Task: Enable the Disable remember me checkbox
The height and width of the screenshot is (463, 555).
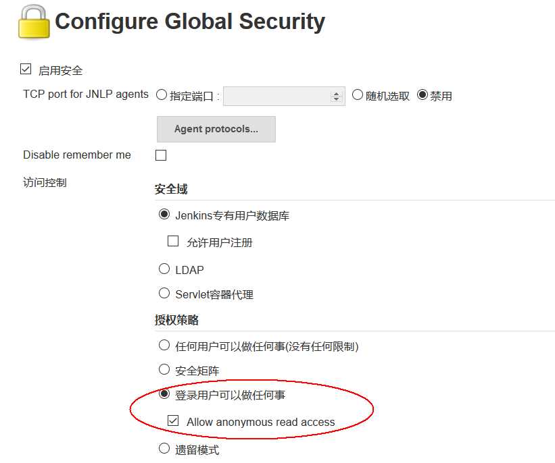Action: click(x=161, y=155)
